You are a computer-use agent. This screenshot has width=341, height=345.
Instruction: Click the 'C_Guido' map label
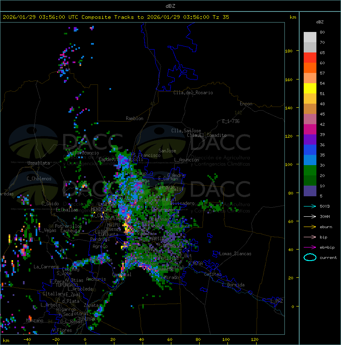pos(50,204)
